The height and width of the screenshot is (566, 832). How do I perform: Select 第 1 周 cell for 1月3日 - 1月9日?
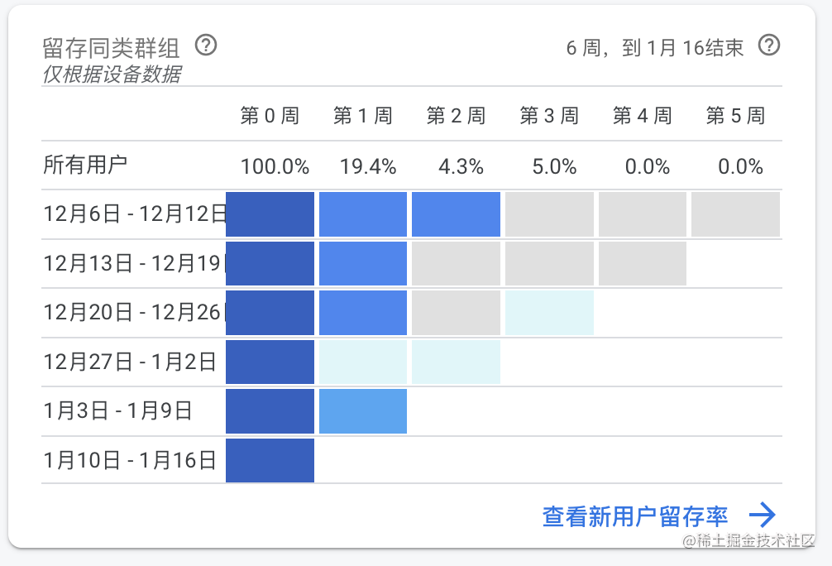click(363, 411)
